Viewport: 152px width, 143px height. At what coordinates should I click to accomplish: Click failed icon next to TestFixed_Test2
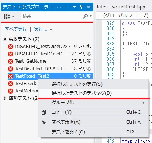click(11, 76)
